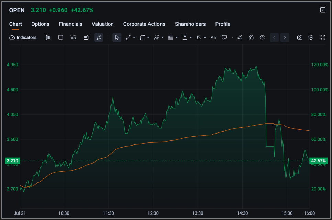Click the Jul 21 date axis label

tap(20, 213)
